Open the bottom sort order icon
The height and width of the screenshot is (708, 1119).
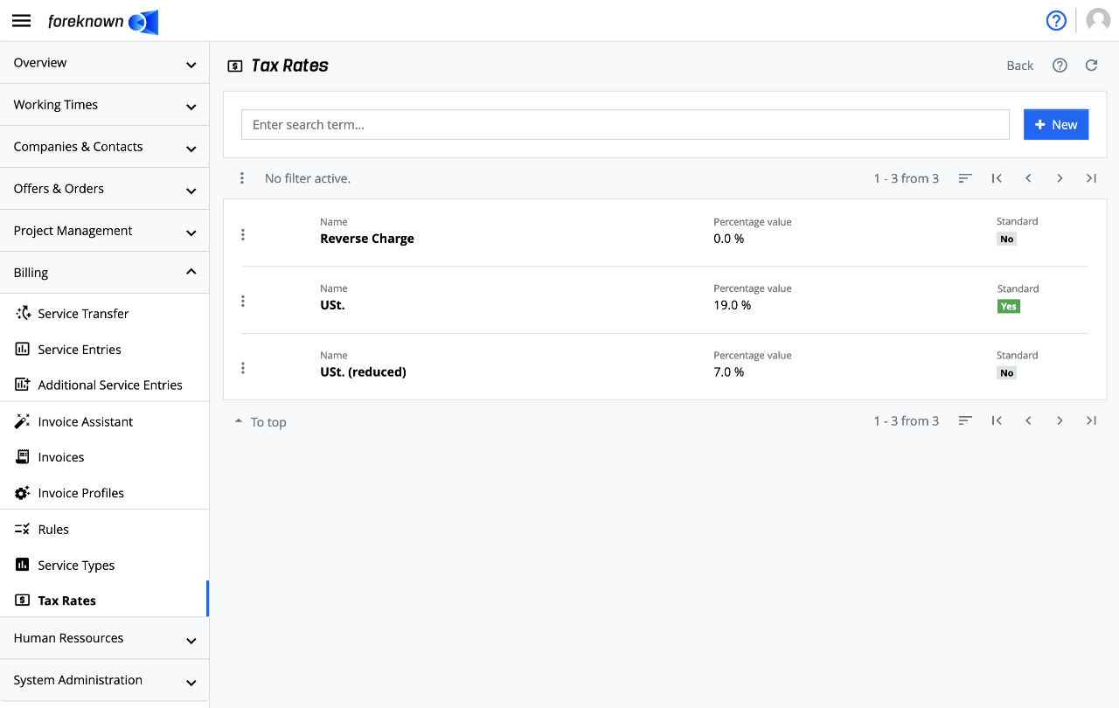(x=965, y=420)
